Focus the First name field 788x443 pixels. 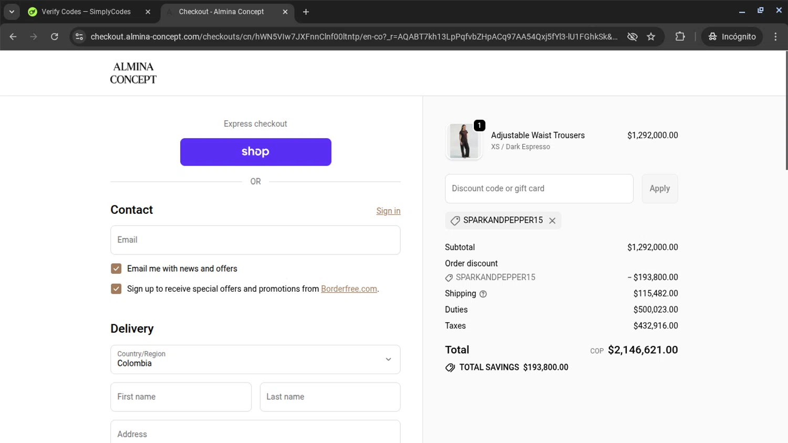click(181, 397)
